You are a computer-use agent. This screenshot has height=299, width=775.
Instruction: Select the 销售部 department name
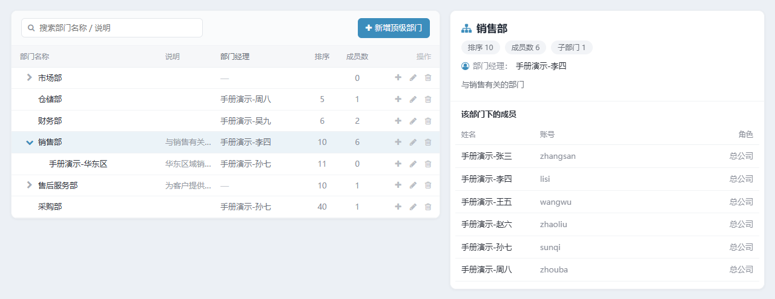click(x=50, y=142)
